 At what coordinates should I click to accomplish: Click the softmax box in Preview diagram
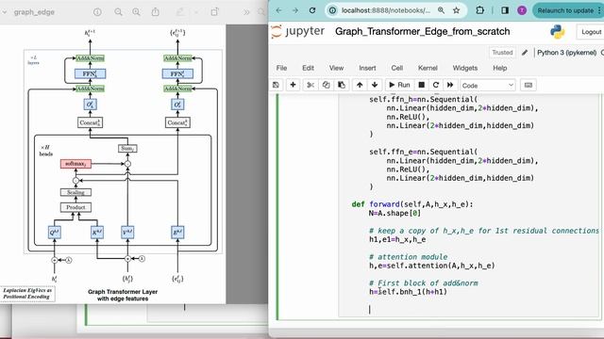pyautogui.click(x=75, y=164)
